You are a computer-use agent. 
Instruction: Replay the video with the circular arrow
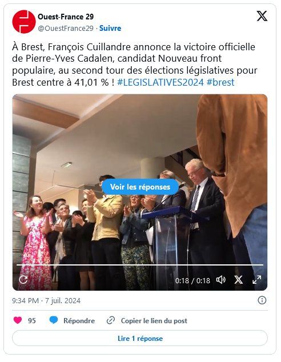23,280
